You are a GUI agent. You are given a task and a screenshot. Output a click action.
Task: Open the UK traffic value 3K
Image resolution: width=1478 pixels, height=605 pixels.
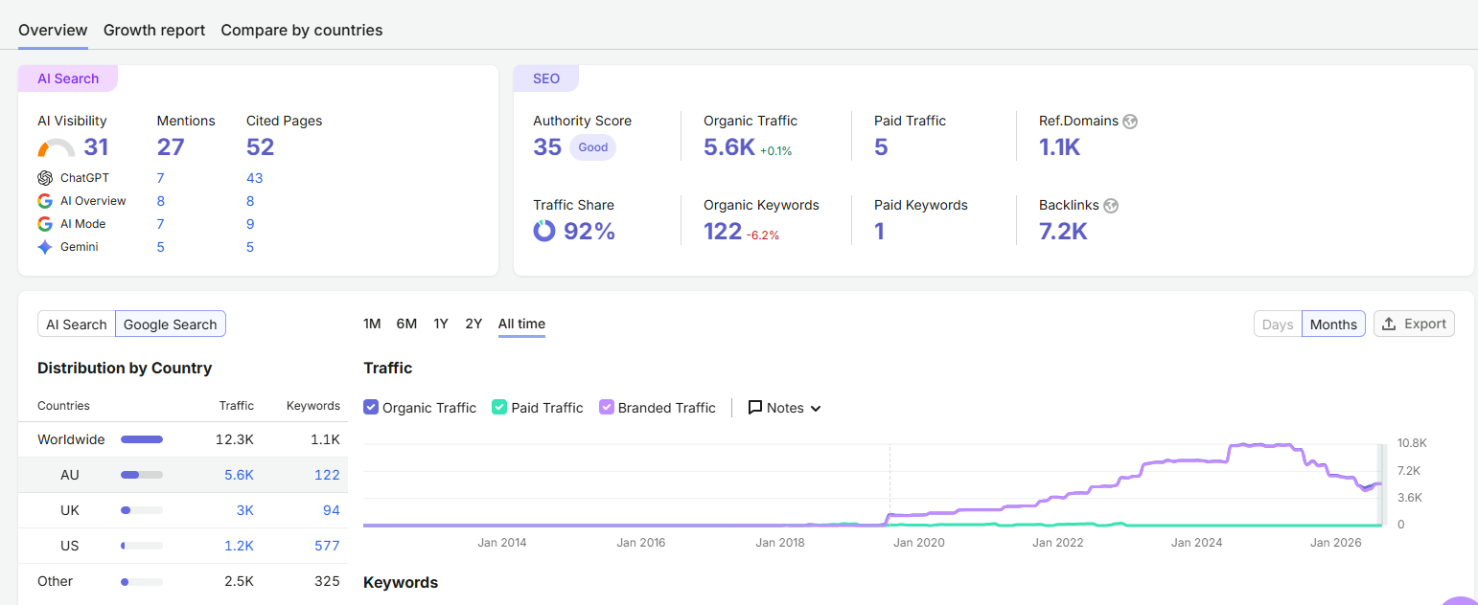(x=245, y=510)
